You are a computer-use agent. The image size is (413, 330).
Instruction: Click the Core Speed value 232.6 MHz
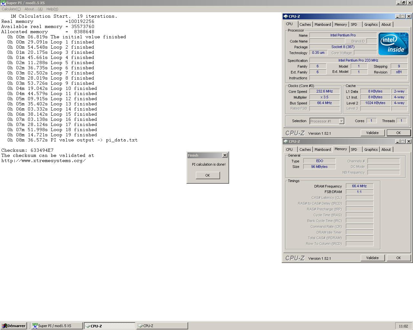click(325, 91)
